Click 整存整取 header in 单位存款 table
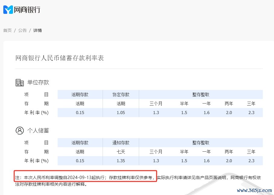 tap(201, 94)
